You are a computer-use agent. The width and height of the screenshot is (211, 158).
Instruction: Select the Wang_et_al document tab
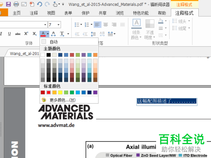coord(24,54)
